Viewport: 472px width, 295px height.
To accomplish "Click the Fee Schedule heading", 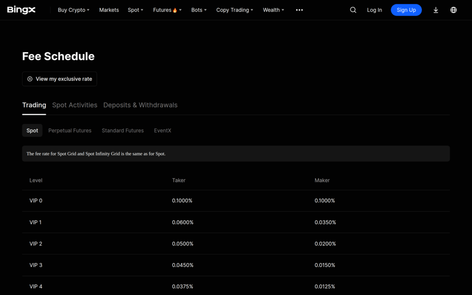I will click(59, 56).
